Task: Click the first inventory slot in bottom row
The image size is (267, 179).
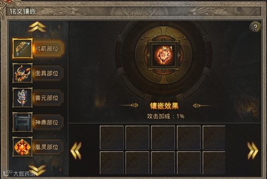Action: point(112,163)
